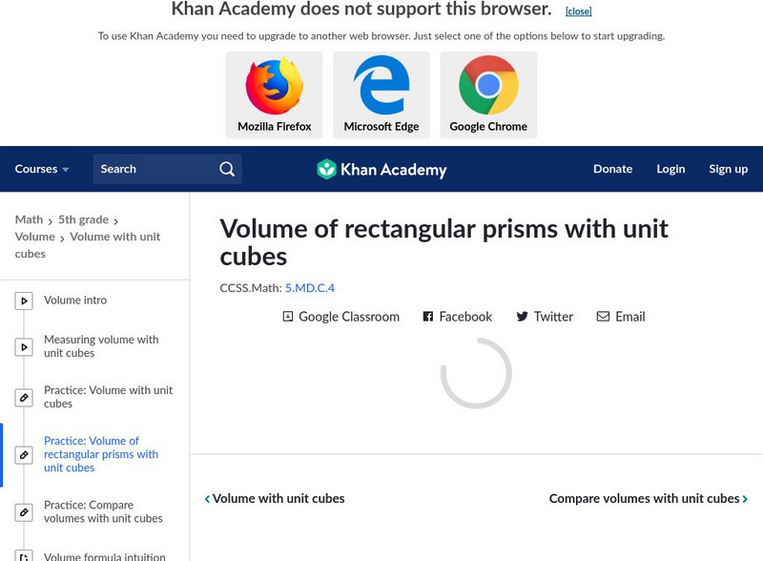Click the Search input field

(x=153, y=169)
